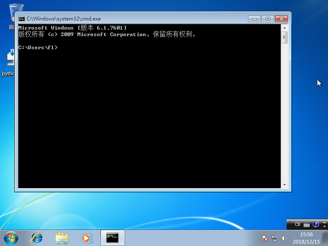The image size is (328, 246).
Task: Minimize the cmd.exe window
Action: pyautogui.click(x=254, y=19)
